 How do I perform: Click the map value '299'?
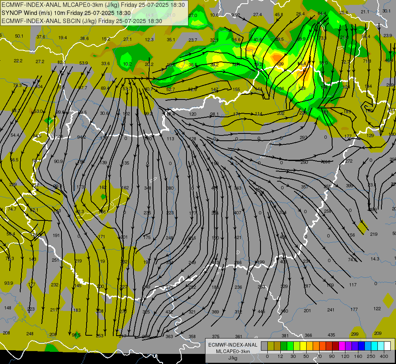coord(355,334)
